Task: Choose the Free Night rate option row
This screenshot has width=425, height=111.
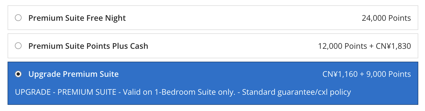Action: coord(213,18)
